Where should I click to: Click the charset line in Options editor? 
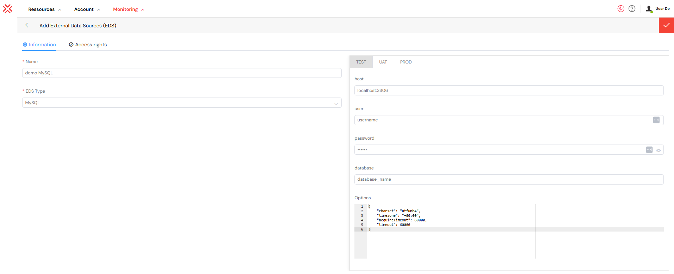pos(398,211)
